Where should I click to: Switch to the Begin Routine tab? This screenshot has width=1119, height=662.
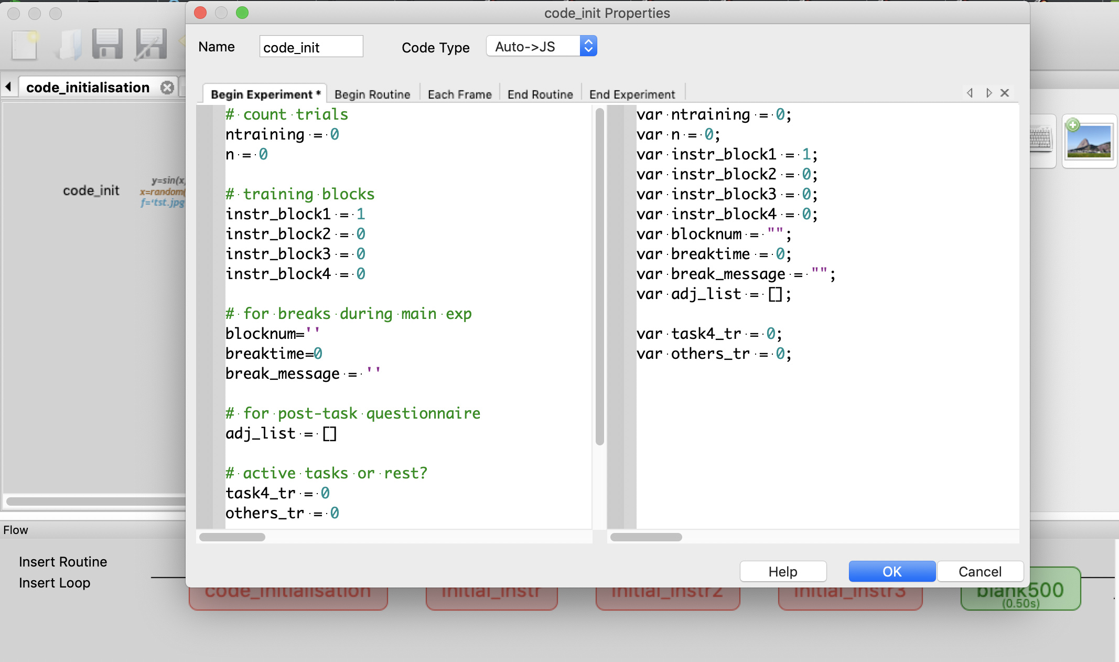(x=372, y=94)
